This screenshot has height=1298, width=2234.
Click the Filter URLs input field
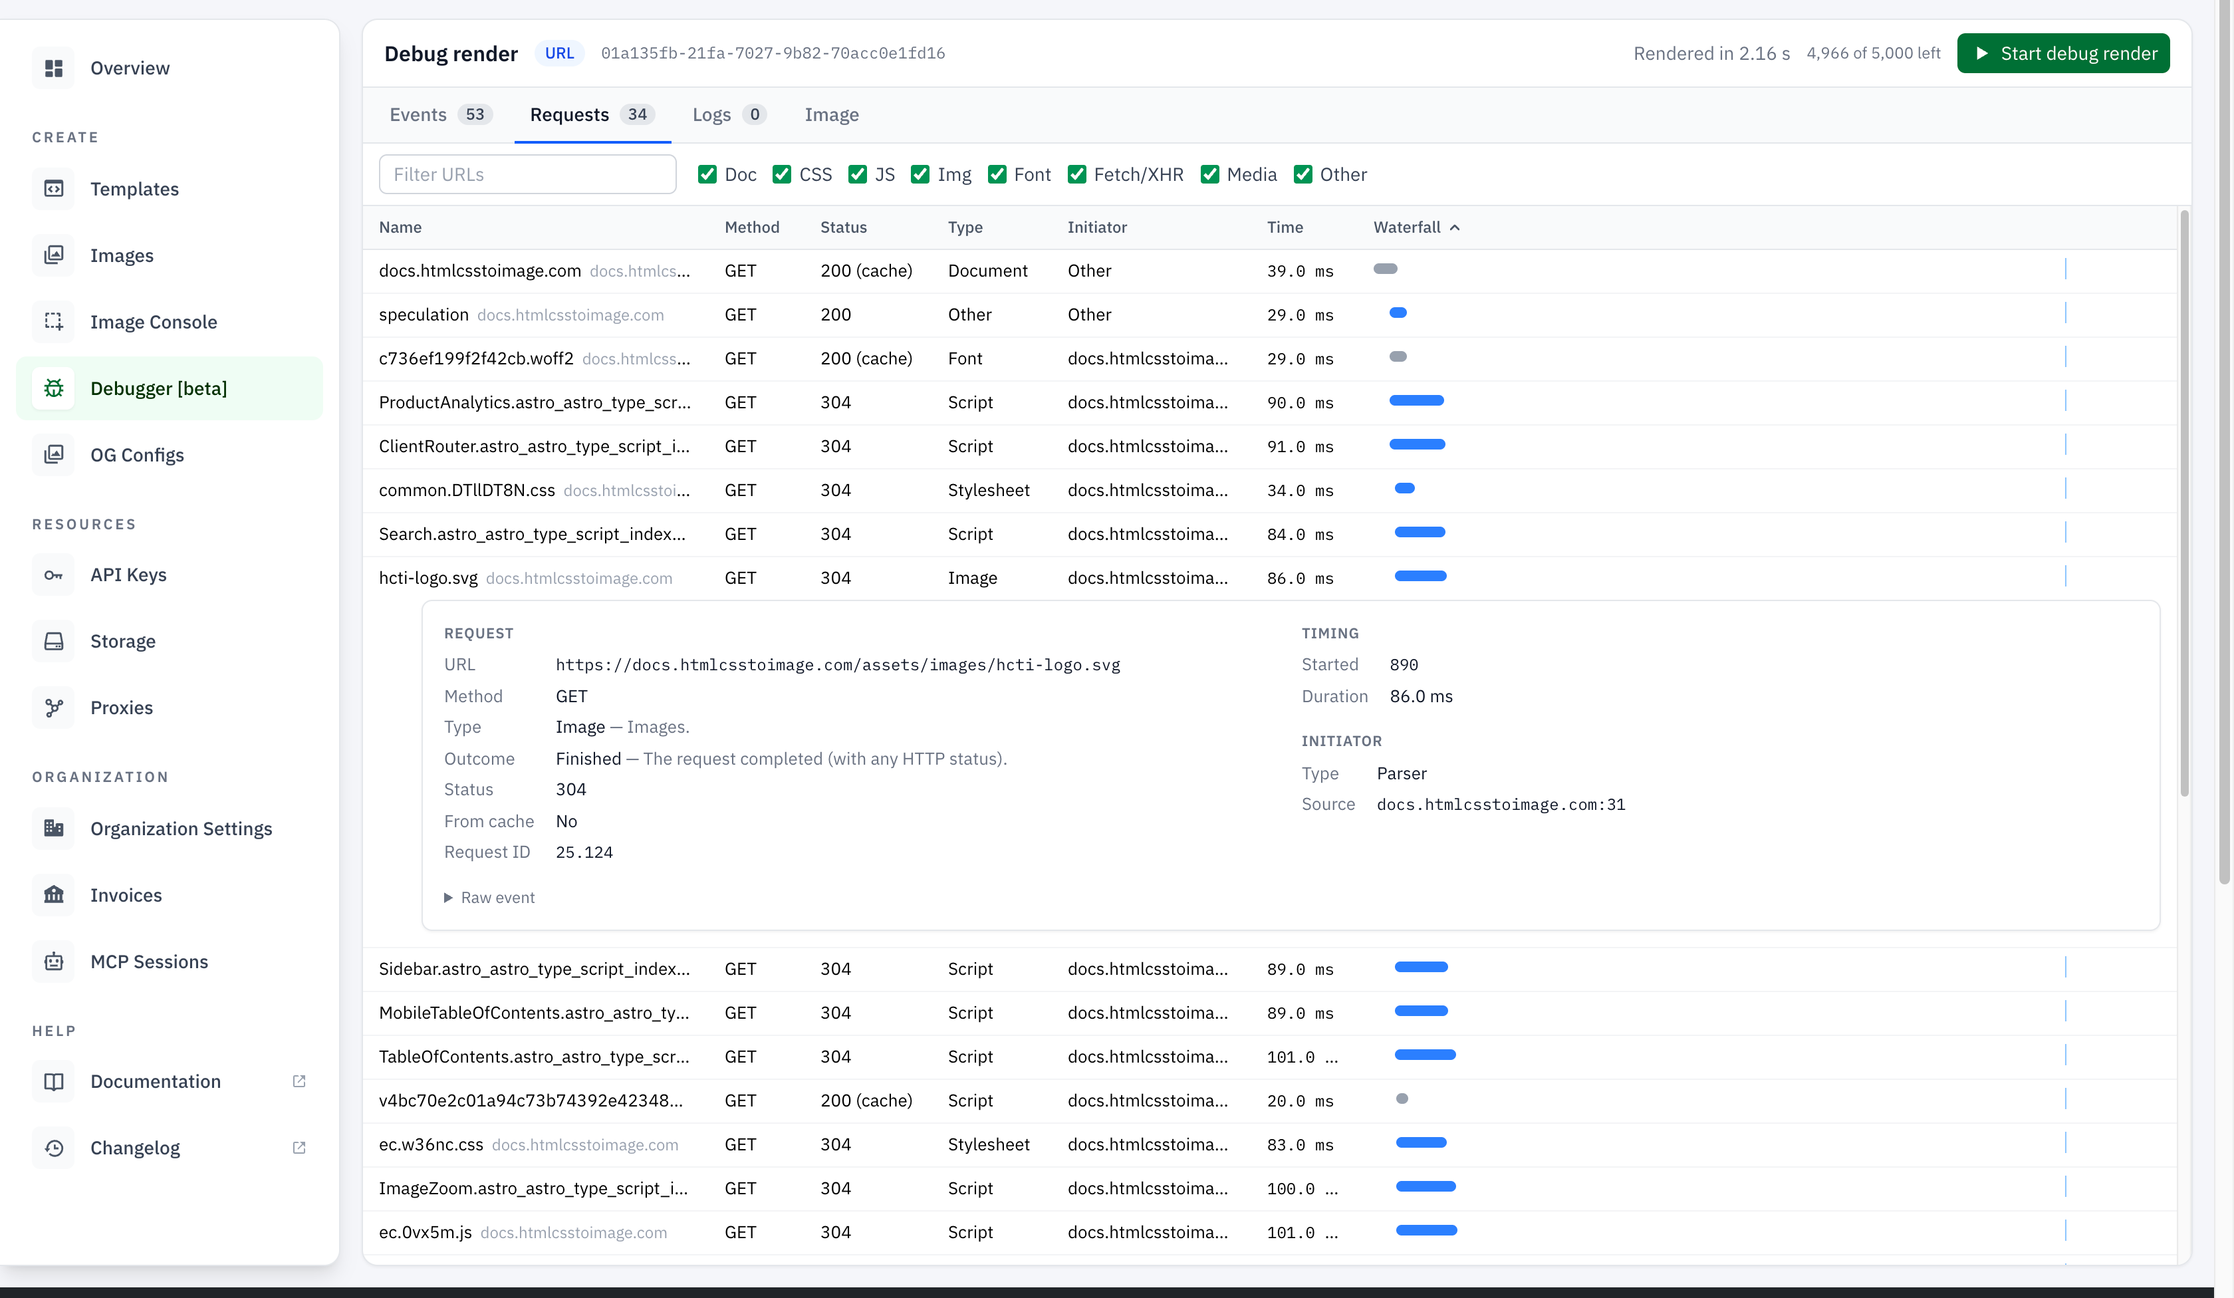(527, 175)
